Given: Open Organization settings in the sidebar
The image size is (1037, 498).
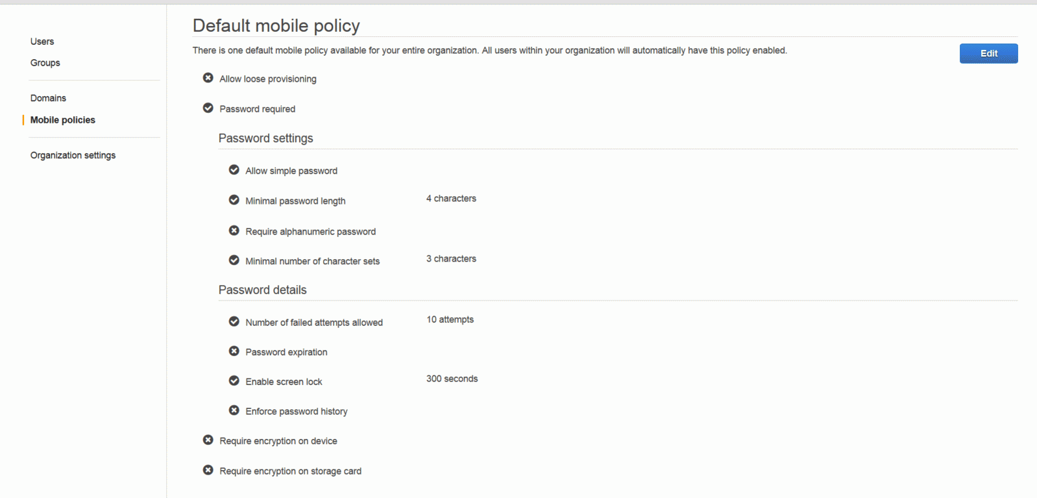Looking at the screenshot, I should pos(73,155).
